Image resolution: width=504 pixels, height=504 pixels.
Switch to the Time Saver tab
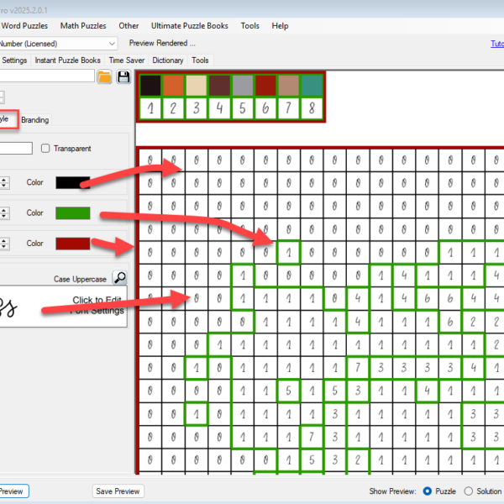(127, 60)
